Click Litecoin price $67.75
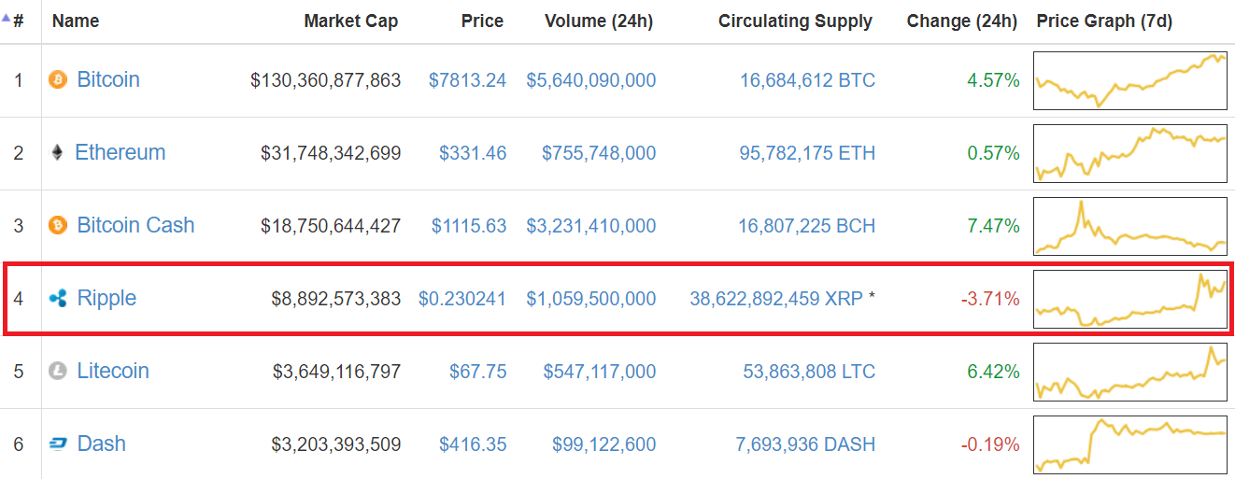The height and width of the screenshot is (479, 1235). [478, 372]
